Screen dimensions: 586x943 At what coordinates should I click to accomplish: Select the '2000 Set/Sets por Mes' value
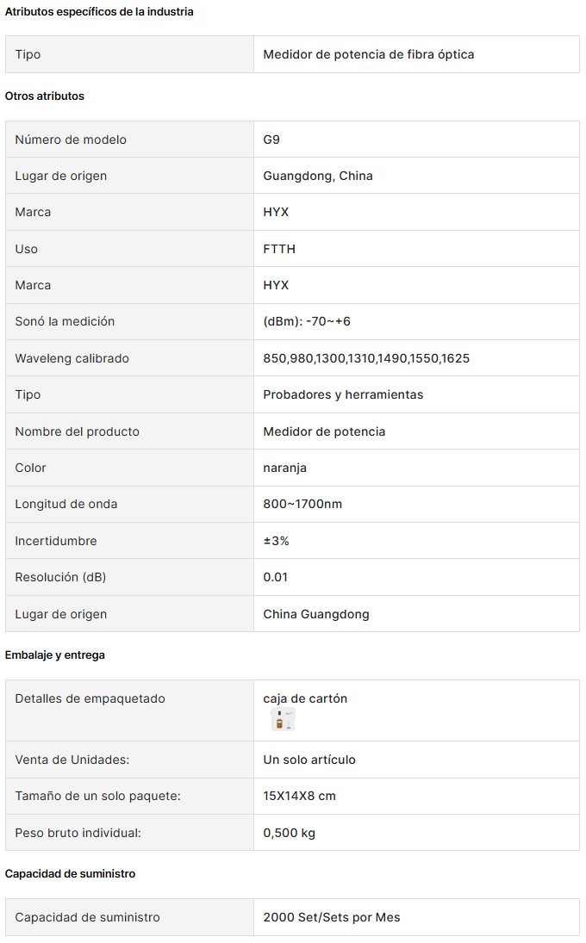tap(332, 918)
